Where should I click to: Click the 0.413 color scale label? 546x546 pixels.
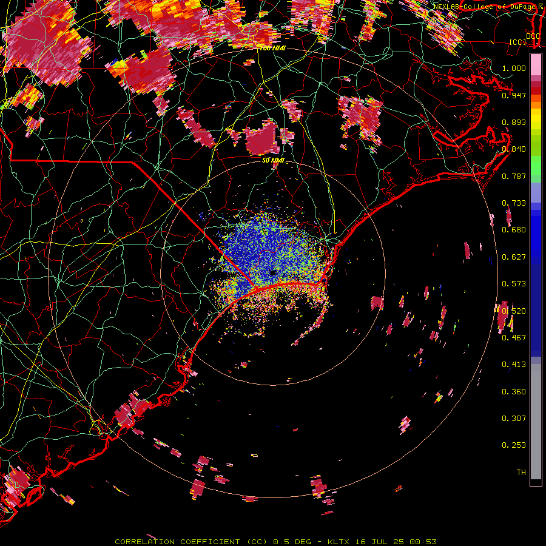(514, 365)
